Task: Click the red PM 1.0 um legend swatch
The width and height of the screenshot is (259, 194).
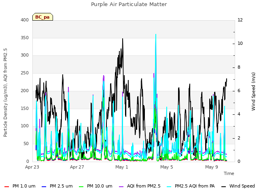Action: pos(6,187)
